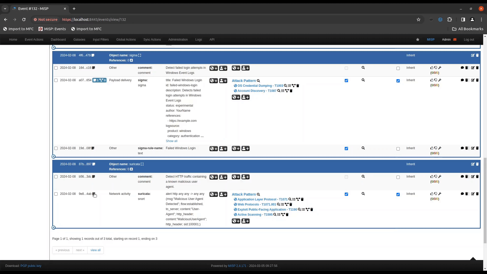
Task: Delete OS Credential Dumping T1003 cluster
Action: tap(298, 86)
